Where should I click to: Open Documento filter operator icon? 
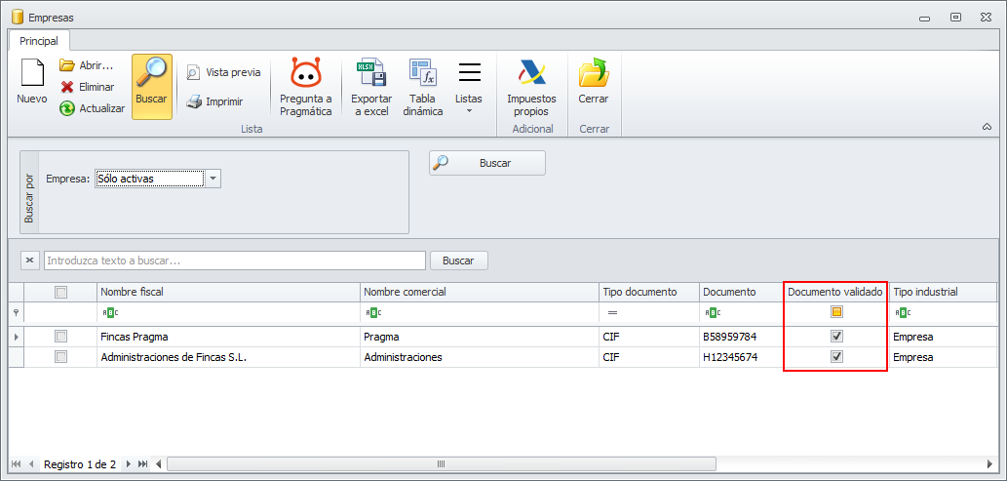(713, 312)
